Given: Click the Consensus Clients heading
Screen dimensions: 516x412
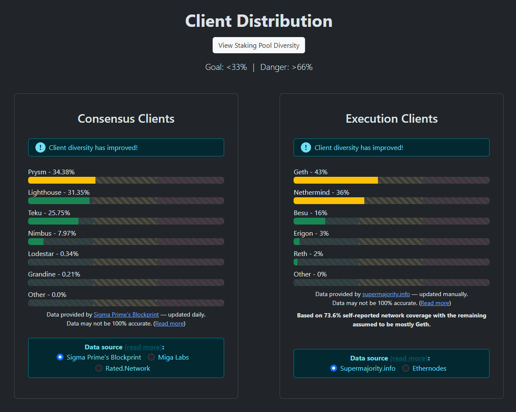Looking at the screenshot, I should pos(126,119).
